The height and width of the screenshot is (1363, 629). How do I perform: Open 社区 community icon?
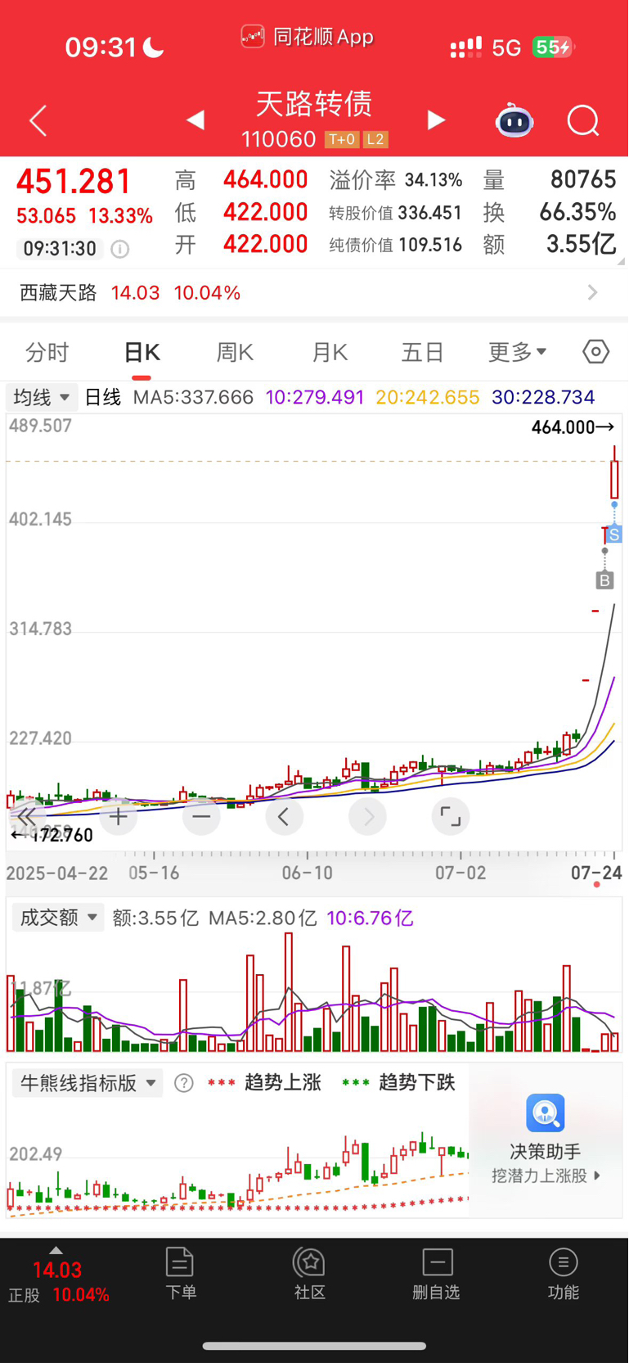pos(310,1274)
